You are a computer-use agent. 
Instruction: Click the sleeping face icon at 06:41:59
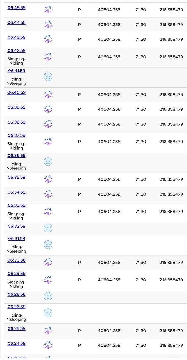pyautogui.click(x=48, y=77)
